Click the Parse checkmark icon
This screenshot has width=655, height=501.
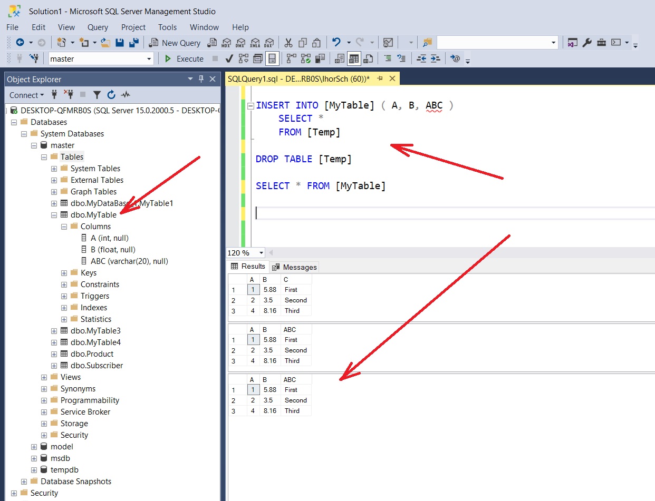pyautogui.click(x=229, y=58)
